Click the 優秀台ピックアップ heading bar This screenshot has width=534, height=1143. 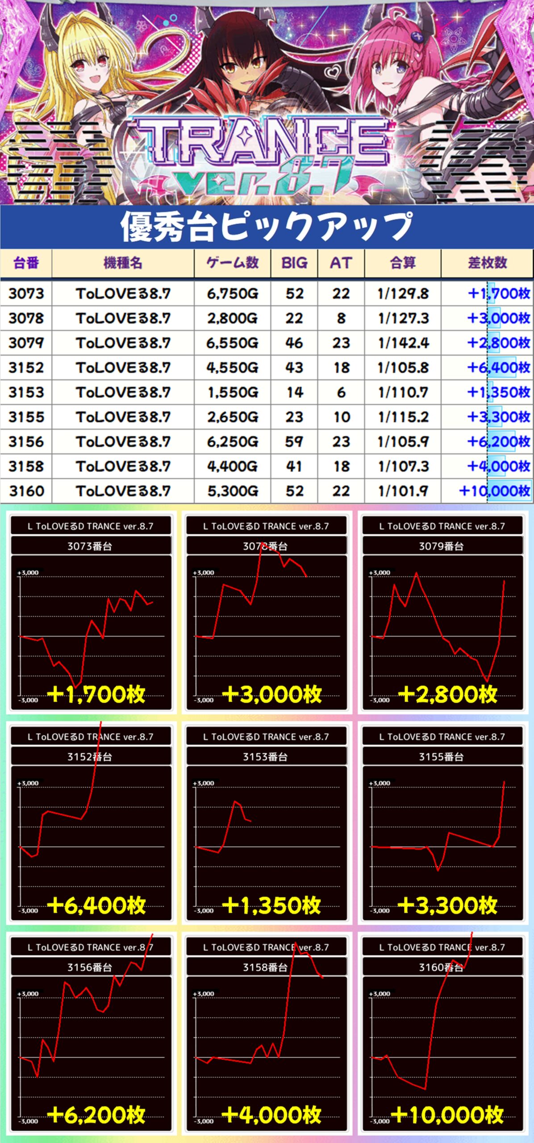pyautogui.click(x=267, y=227)
